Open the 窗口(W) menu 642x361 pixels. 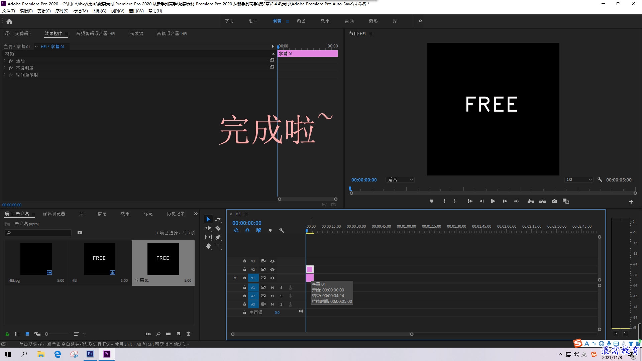(136, 11)
